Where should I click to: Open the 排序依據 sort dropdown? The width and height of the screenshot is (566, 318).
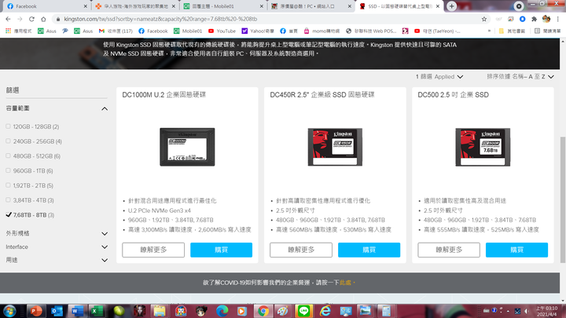click(x=520, y=77)
